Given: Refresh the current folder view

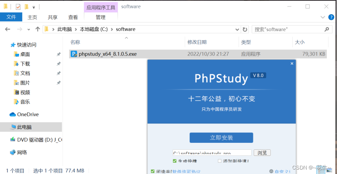Looking at the screenshot, I should click(x=244, y=30).
